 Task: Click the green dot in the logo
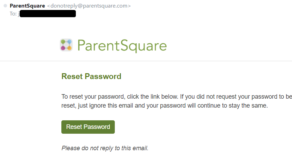point(63,42)
